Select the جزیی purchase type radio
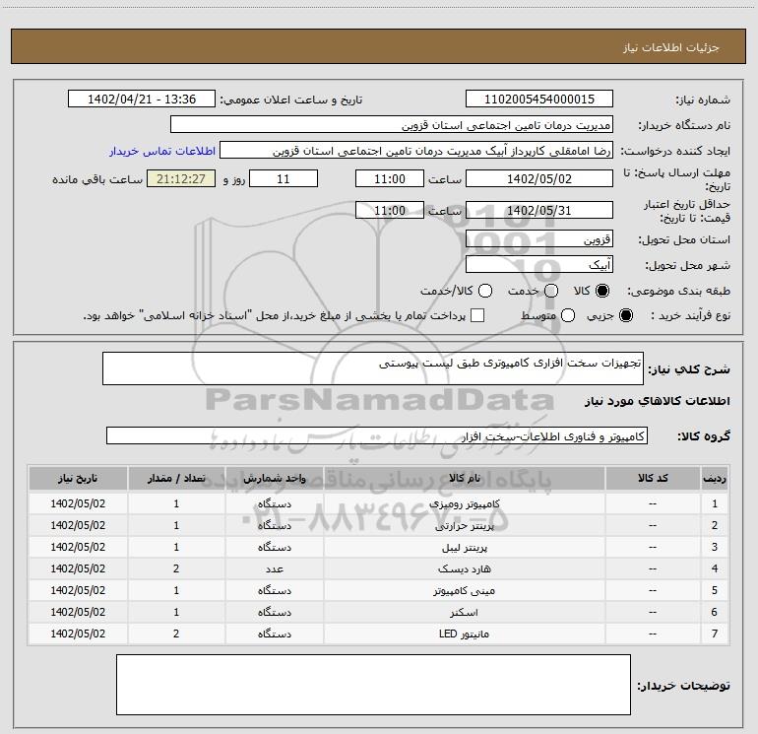The width and height of the screenshot is (758, 734). [x=625, y=315]
